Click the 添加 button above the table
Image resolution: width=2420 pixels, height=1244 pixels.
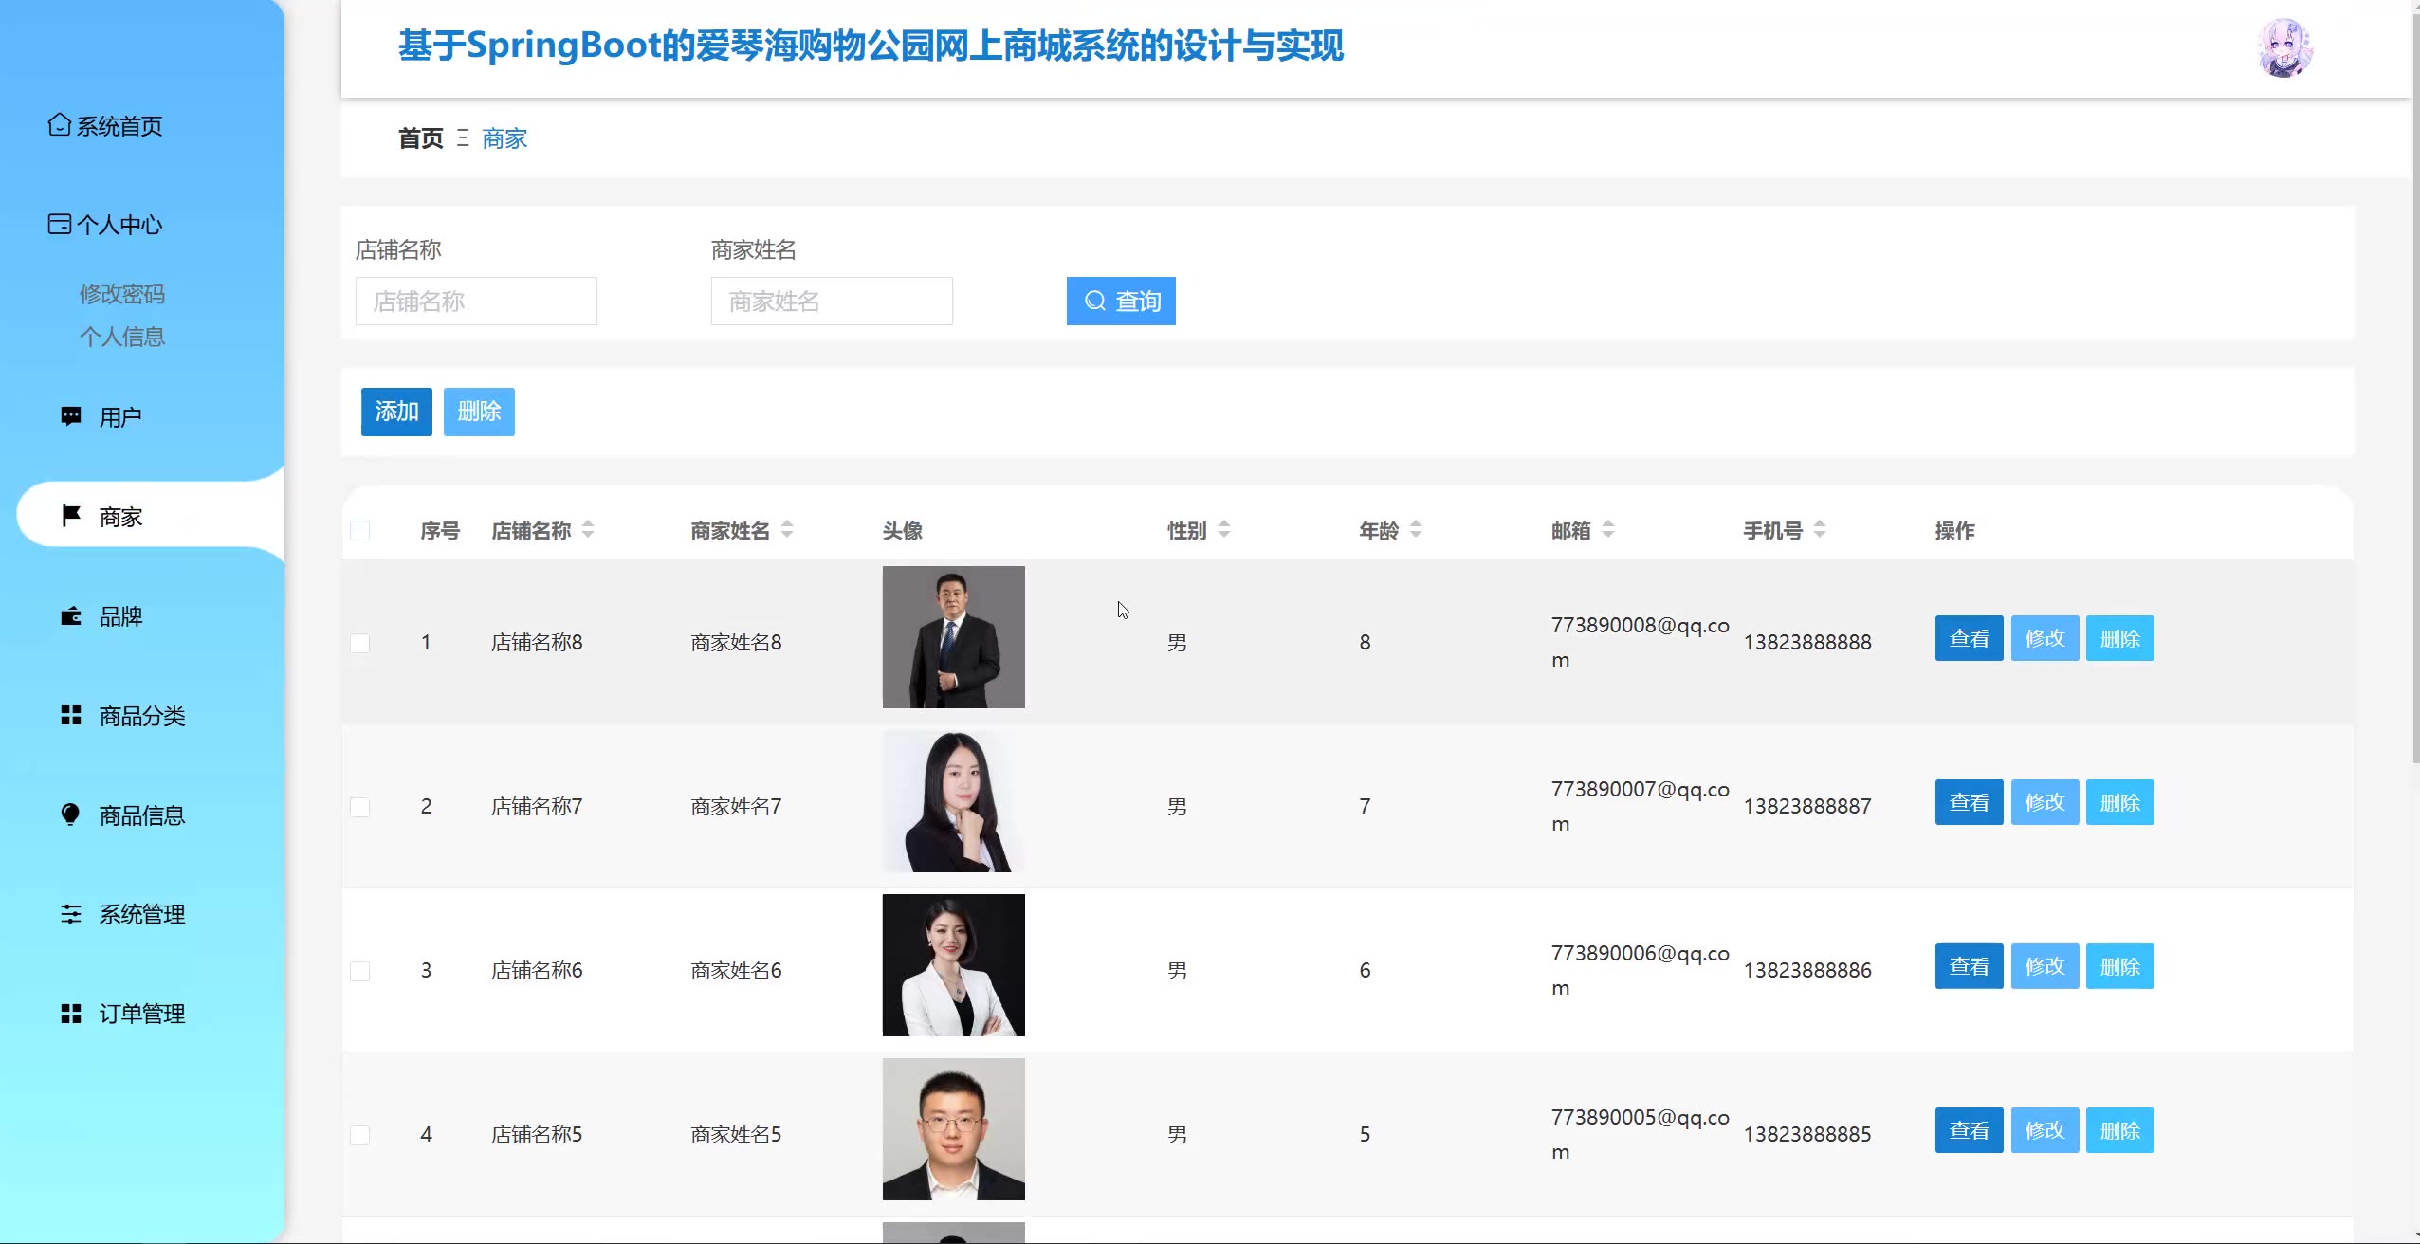point(396,412)
